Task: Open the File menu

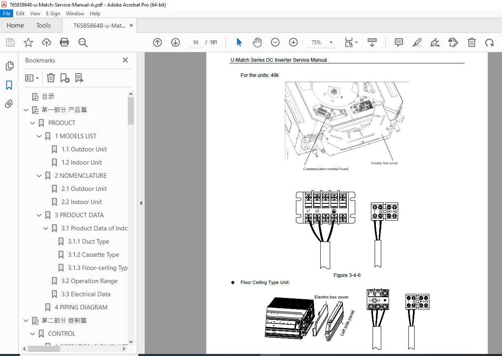Action: (x=7, y=14)
